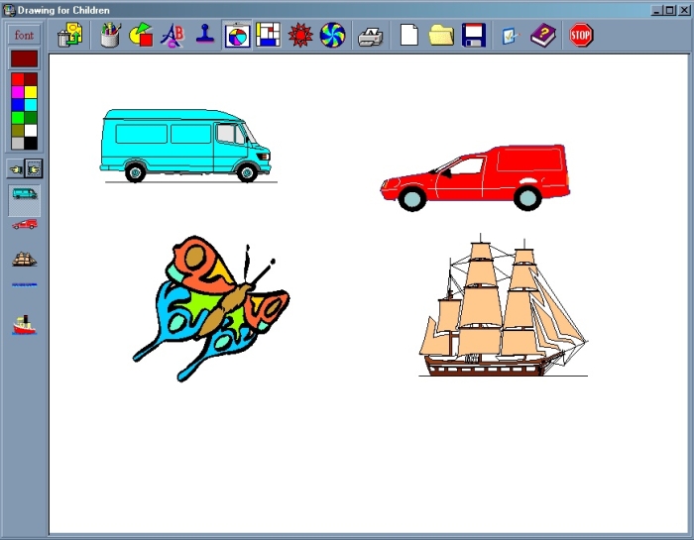This screenshot has width=694, height=540.
Task: Save the drawing with the floppy disk
Action: [473, 37]
